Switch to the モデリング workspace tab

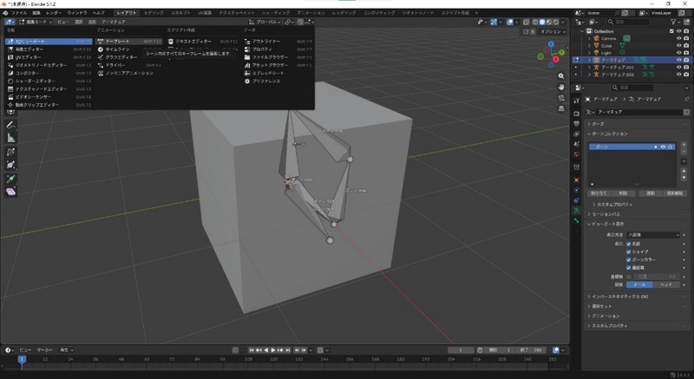coord(154,13)
